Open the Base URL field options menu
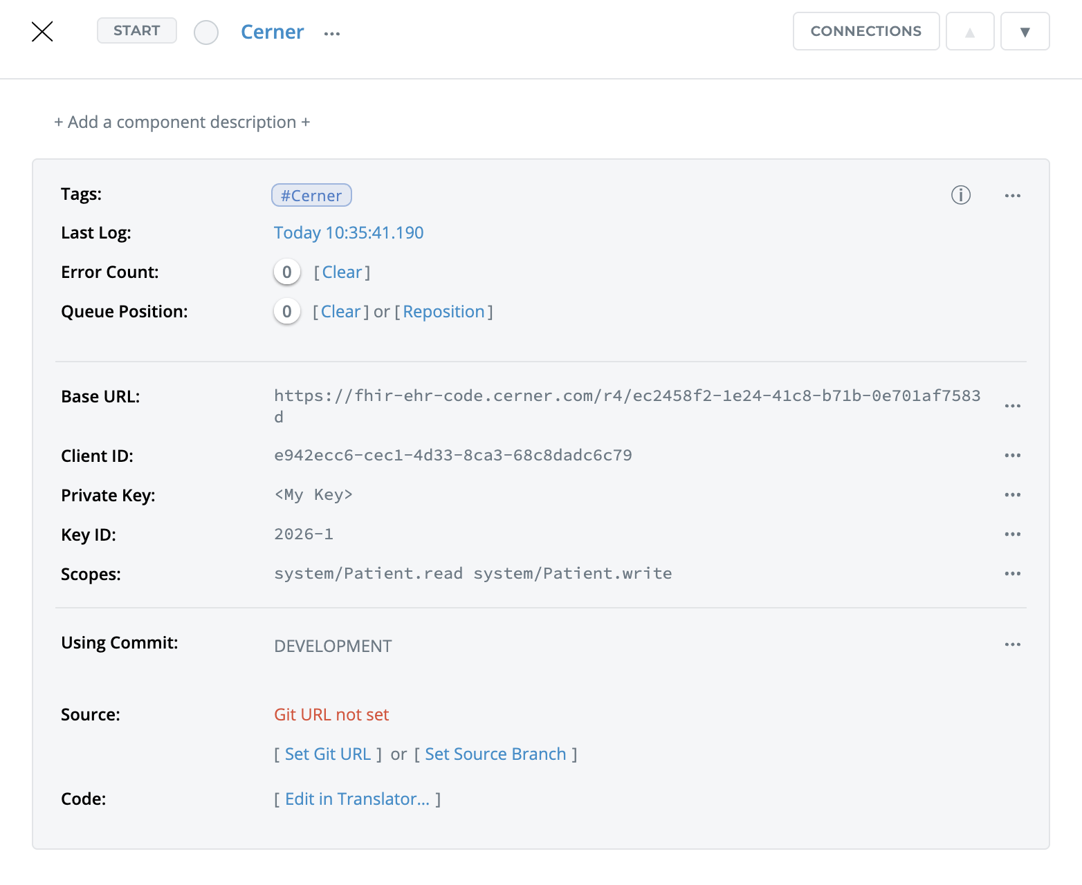The height and width of the screenshot is (885, 1082). 1012,406
